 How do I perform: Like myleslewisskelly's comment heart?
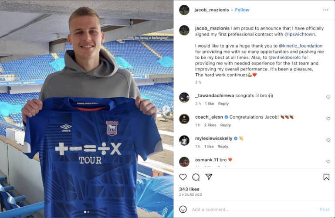click(328, 140)
